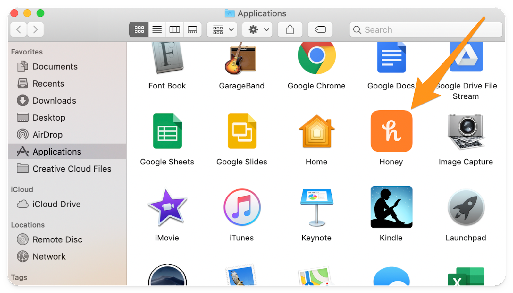Select Downloads in the sidebar

pyautogui.click(x=54, y=100)
